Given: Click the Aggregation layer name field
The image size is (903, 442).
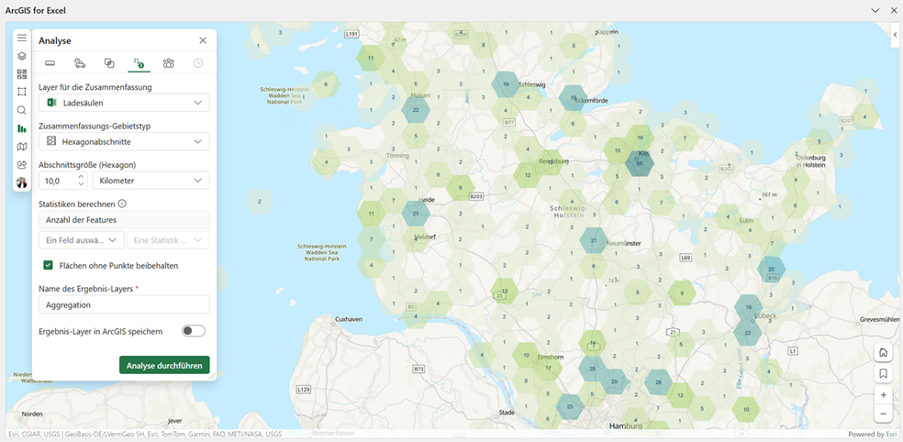Looking at the screenshot, I should point(125,304).
